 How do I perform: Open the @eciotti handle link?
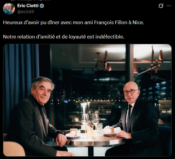tap(26, 12)
